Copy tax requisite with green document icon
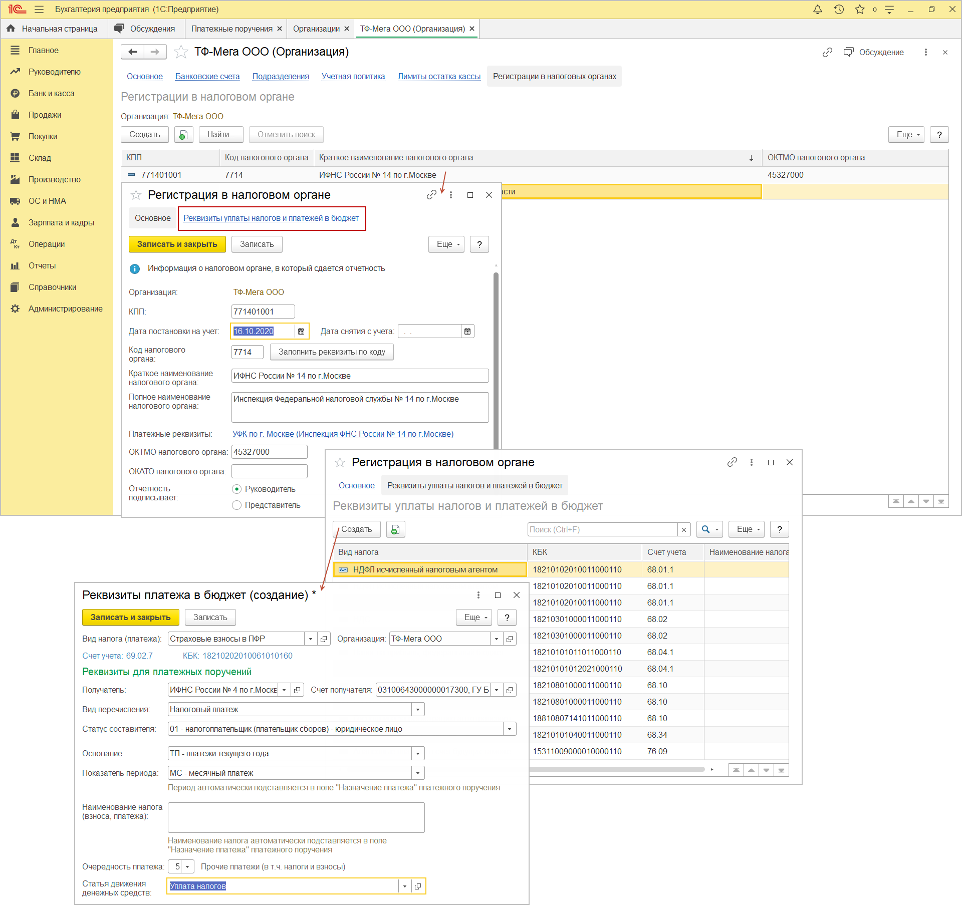The height and width of the screenshot is (908, 962). [395, 529]
